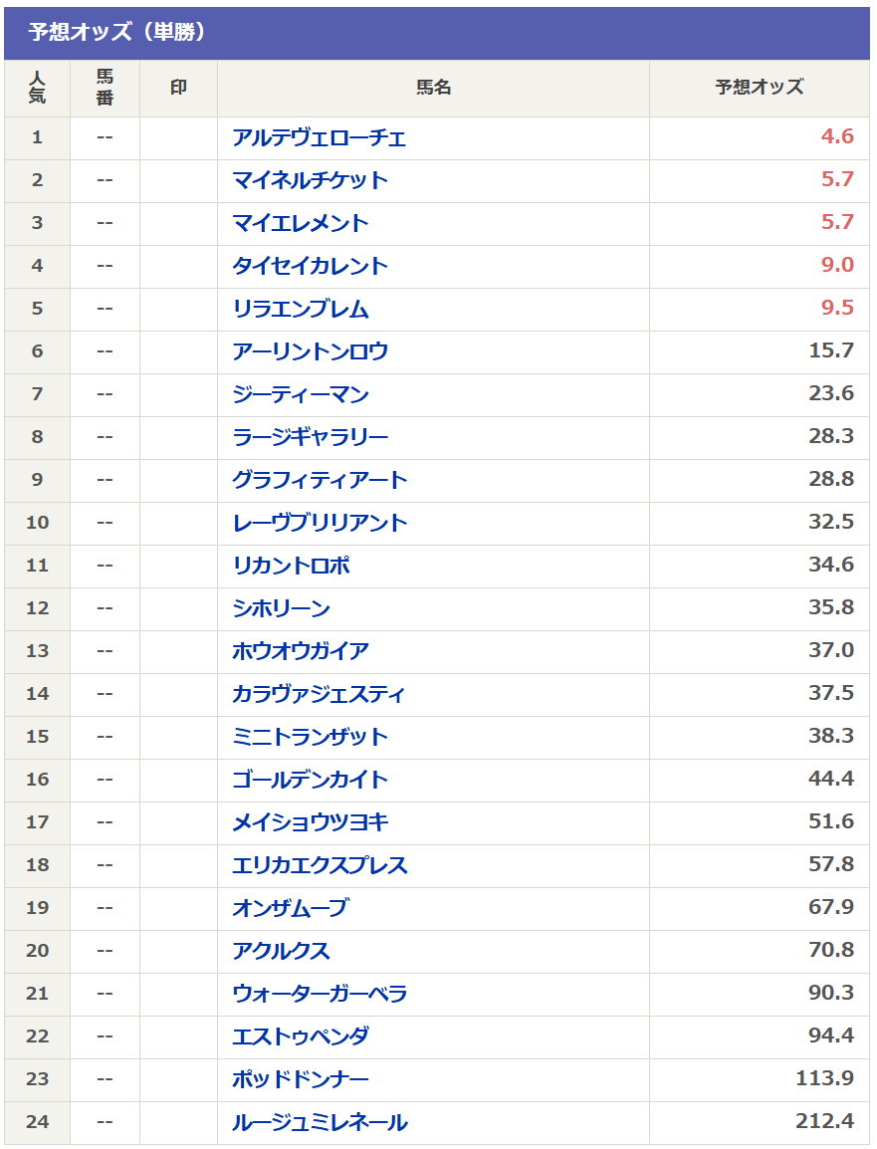The height and width of the screenshot is (1149, 877).
Task: Open リカントロポ link
Action: [x=291, y=566]
